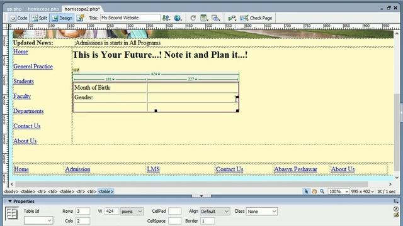Open the Table Id dropdown
Image resolution: width=403 pixels, height=226 pixels.
[x=38, y=220]
